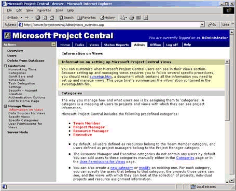
Task: Open Users in Actions pane
Action: pos(12,56)
